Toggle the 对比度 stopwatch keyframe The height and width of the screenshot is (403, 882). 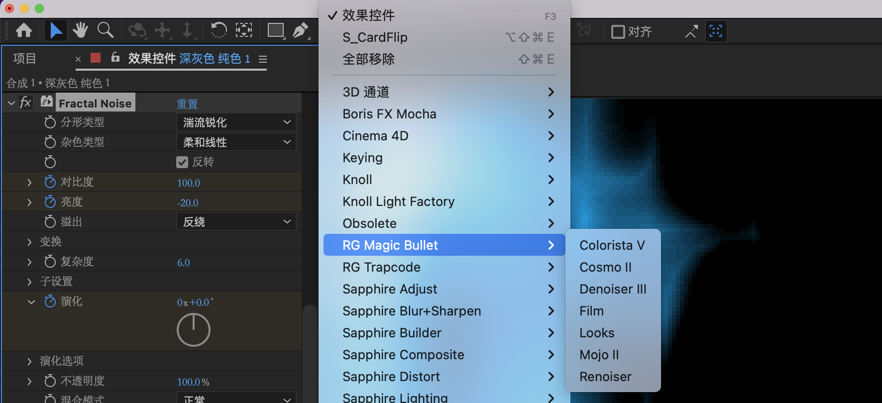point(50,182)
